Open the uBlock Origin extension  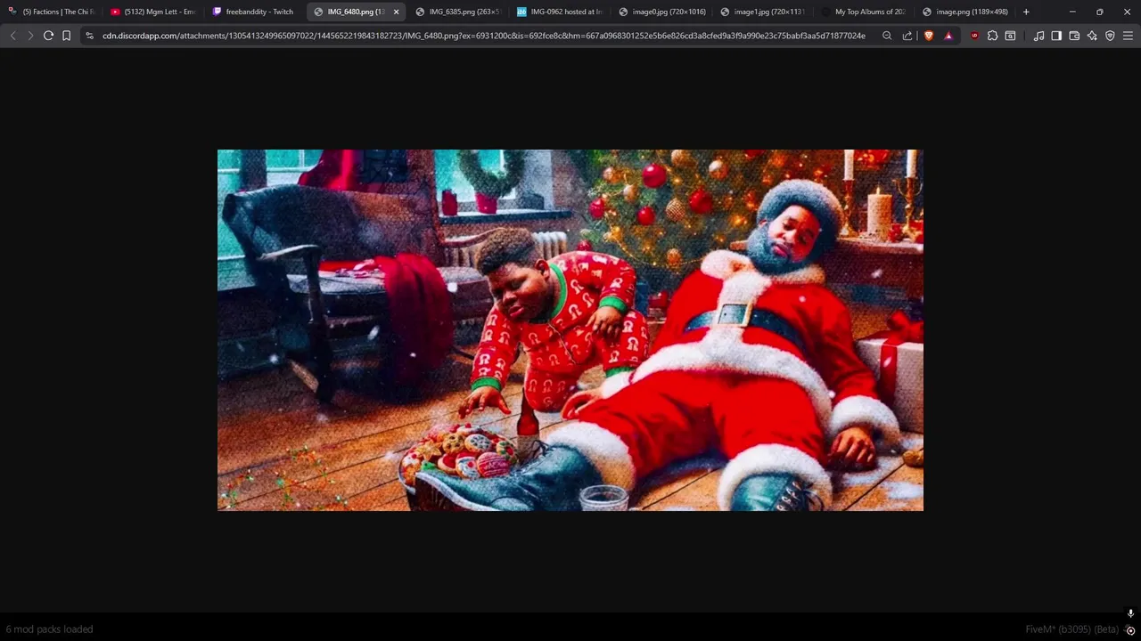coord(973,36)
